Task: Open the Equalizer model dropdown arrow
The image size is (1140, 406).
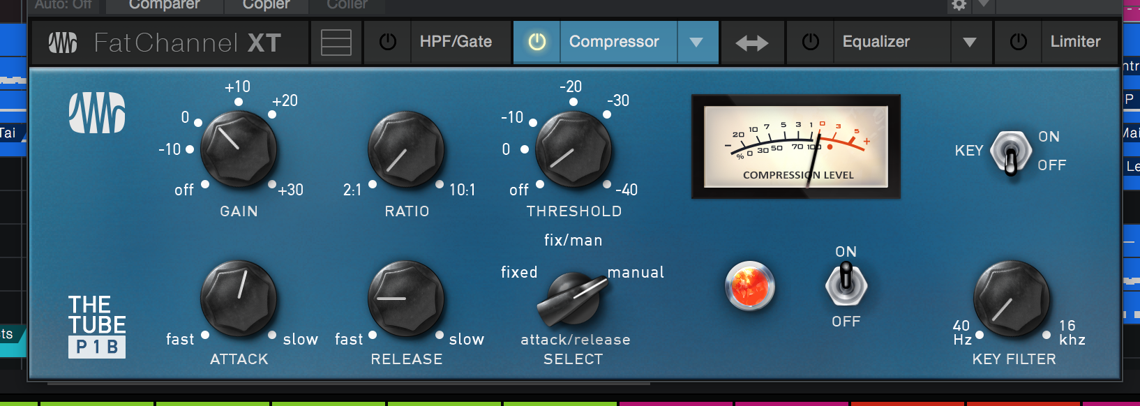Action: 969,43
